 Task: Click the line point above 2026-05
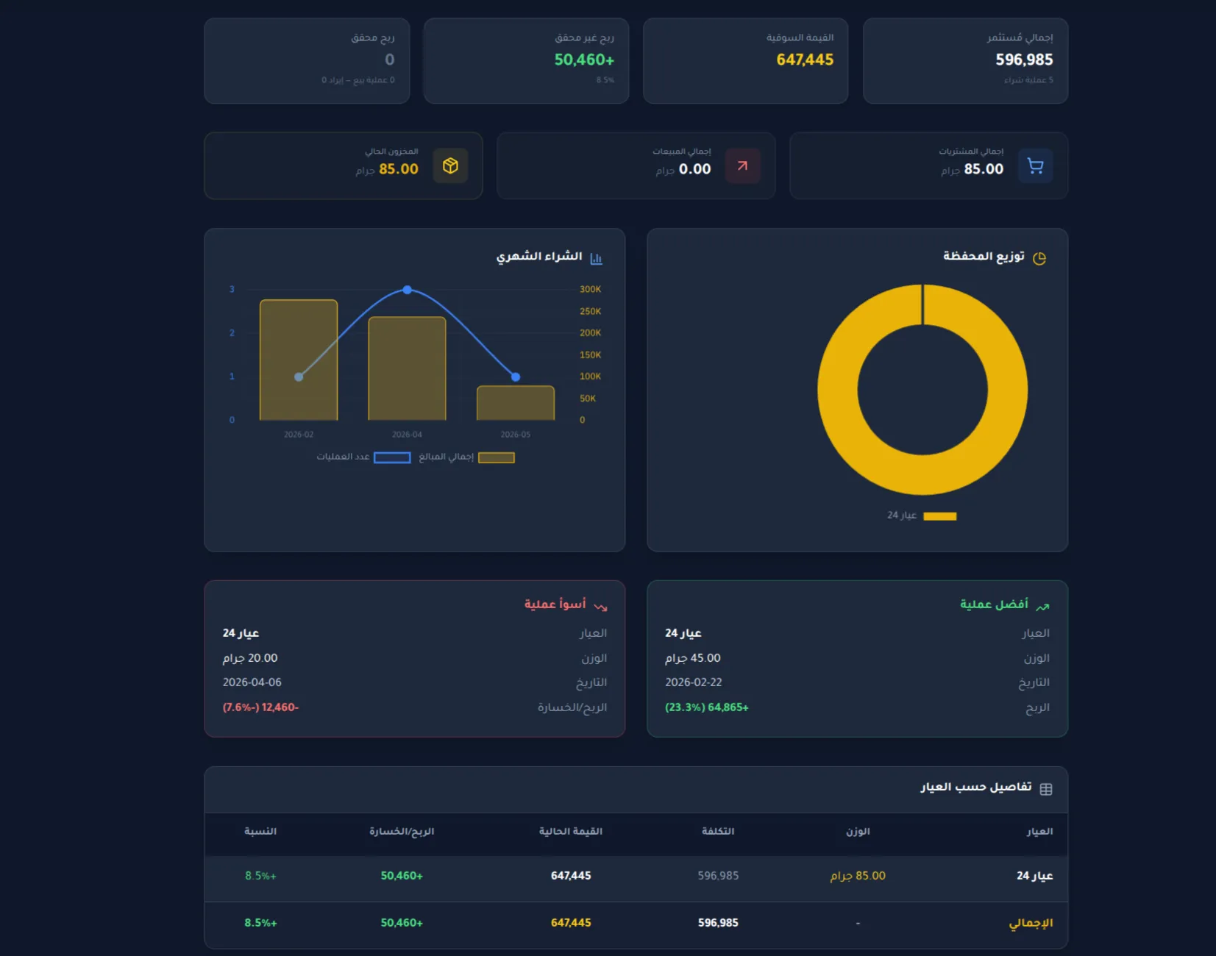coord(516,377)
